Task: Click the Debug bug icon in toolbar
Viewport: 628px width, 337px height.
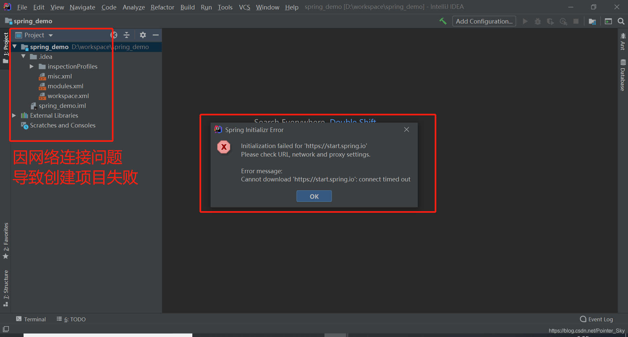Action: click(x=538, y=21)
